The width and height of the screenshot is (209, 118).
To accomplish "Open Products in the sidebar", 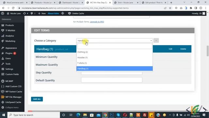I will pyautogui.click(x=9, y=25).
